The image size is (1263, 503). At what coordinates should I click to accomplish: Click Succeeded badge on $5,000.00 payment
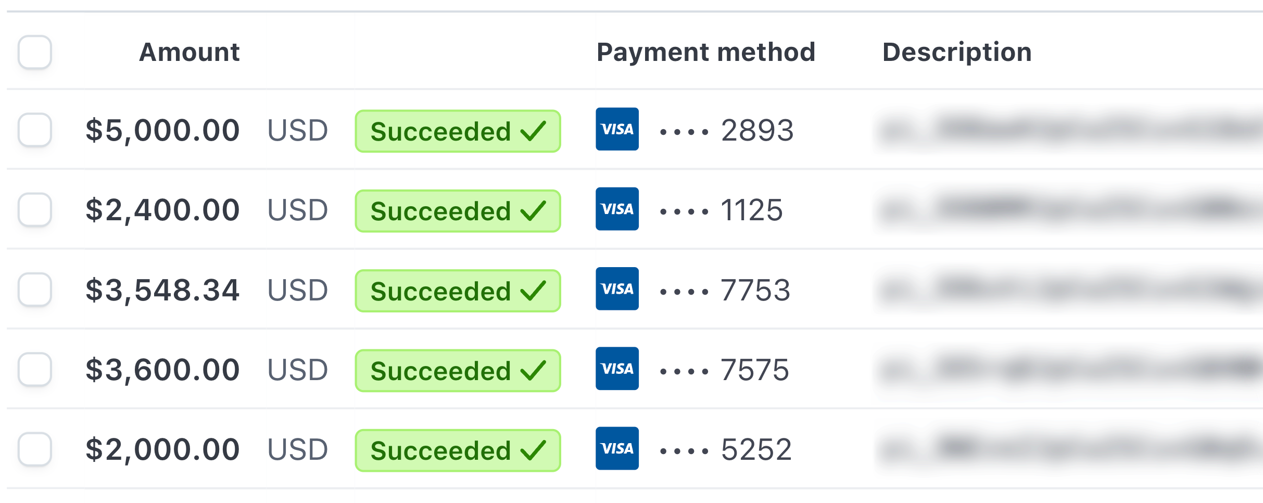pos(458,131)
